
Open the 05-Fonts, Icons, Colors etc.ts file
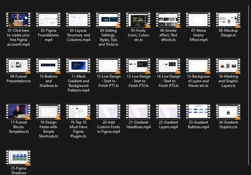[138, 20]
